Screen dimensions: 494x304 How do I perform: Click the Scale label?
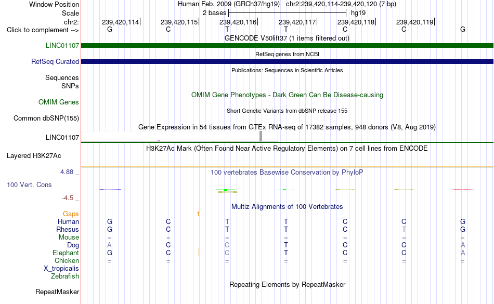pos(70,14)
